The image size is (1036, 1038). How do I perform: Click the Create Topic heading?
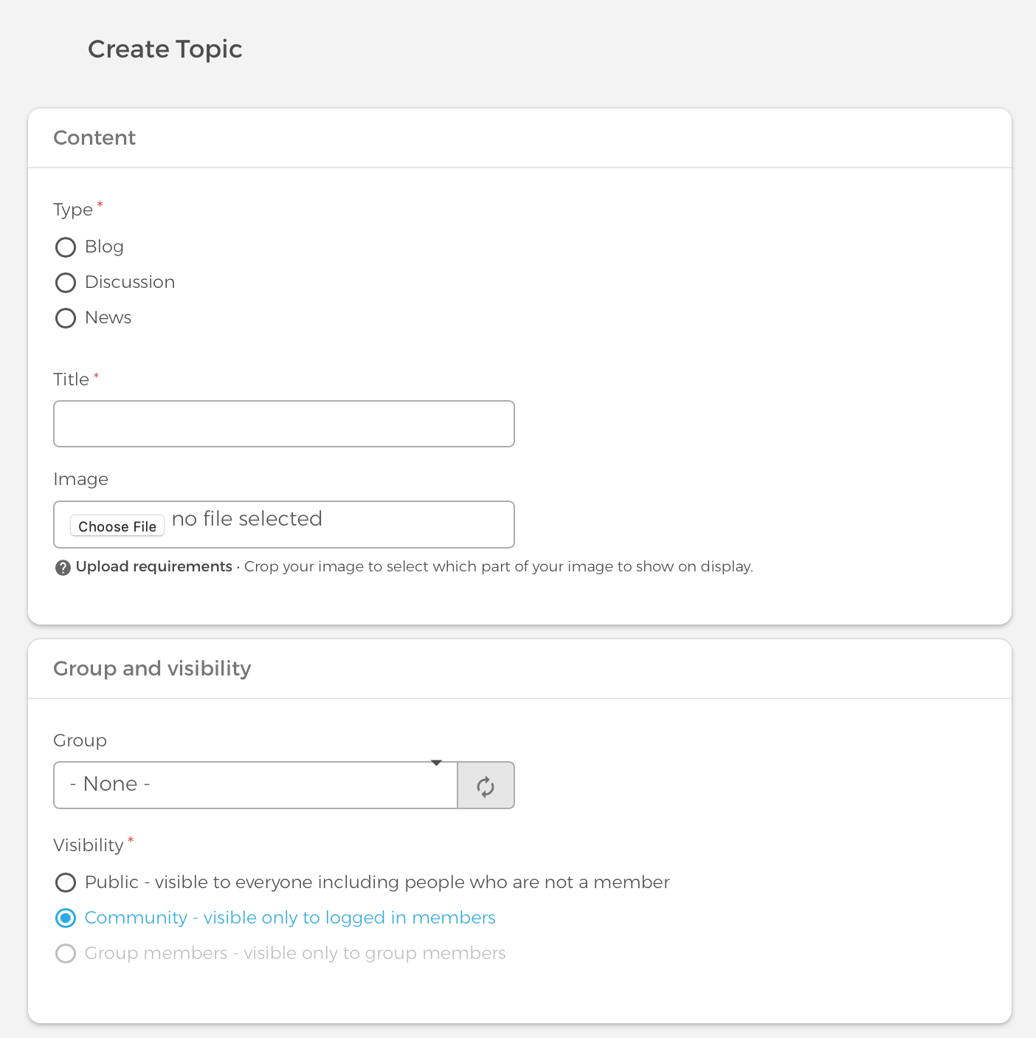pos(165,49)
